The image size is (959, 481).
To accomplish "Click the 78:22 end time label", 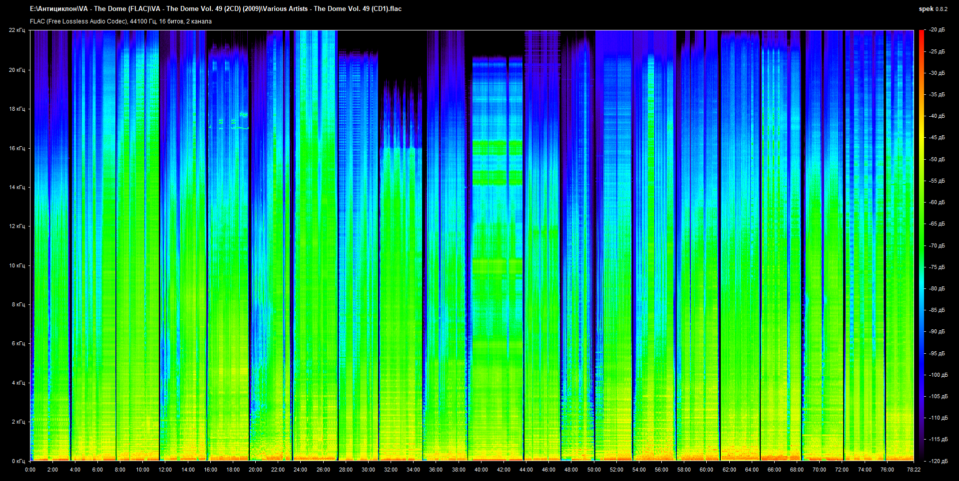I will tap(914, 470).
